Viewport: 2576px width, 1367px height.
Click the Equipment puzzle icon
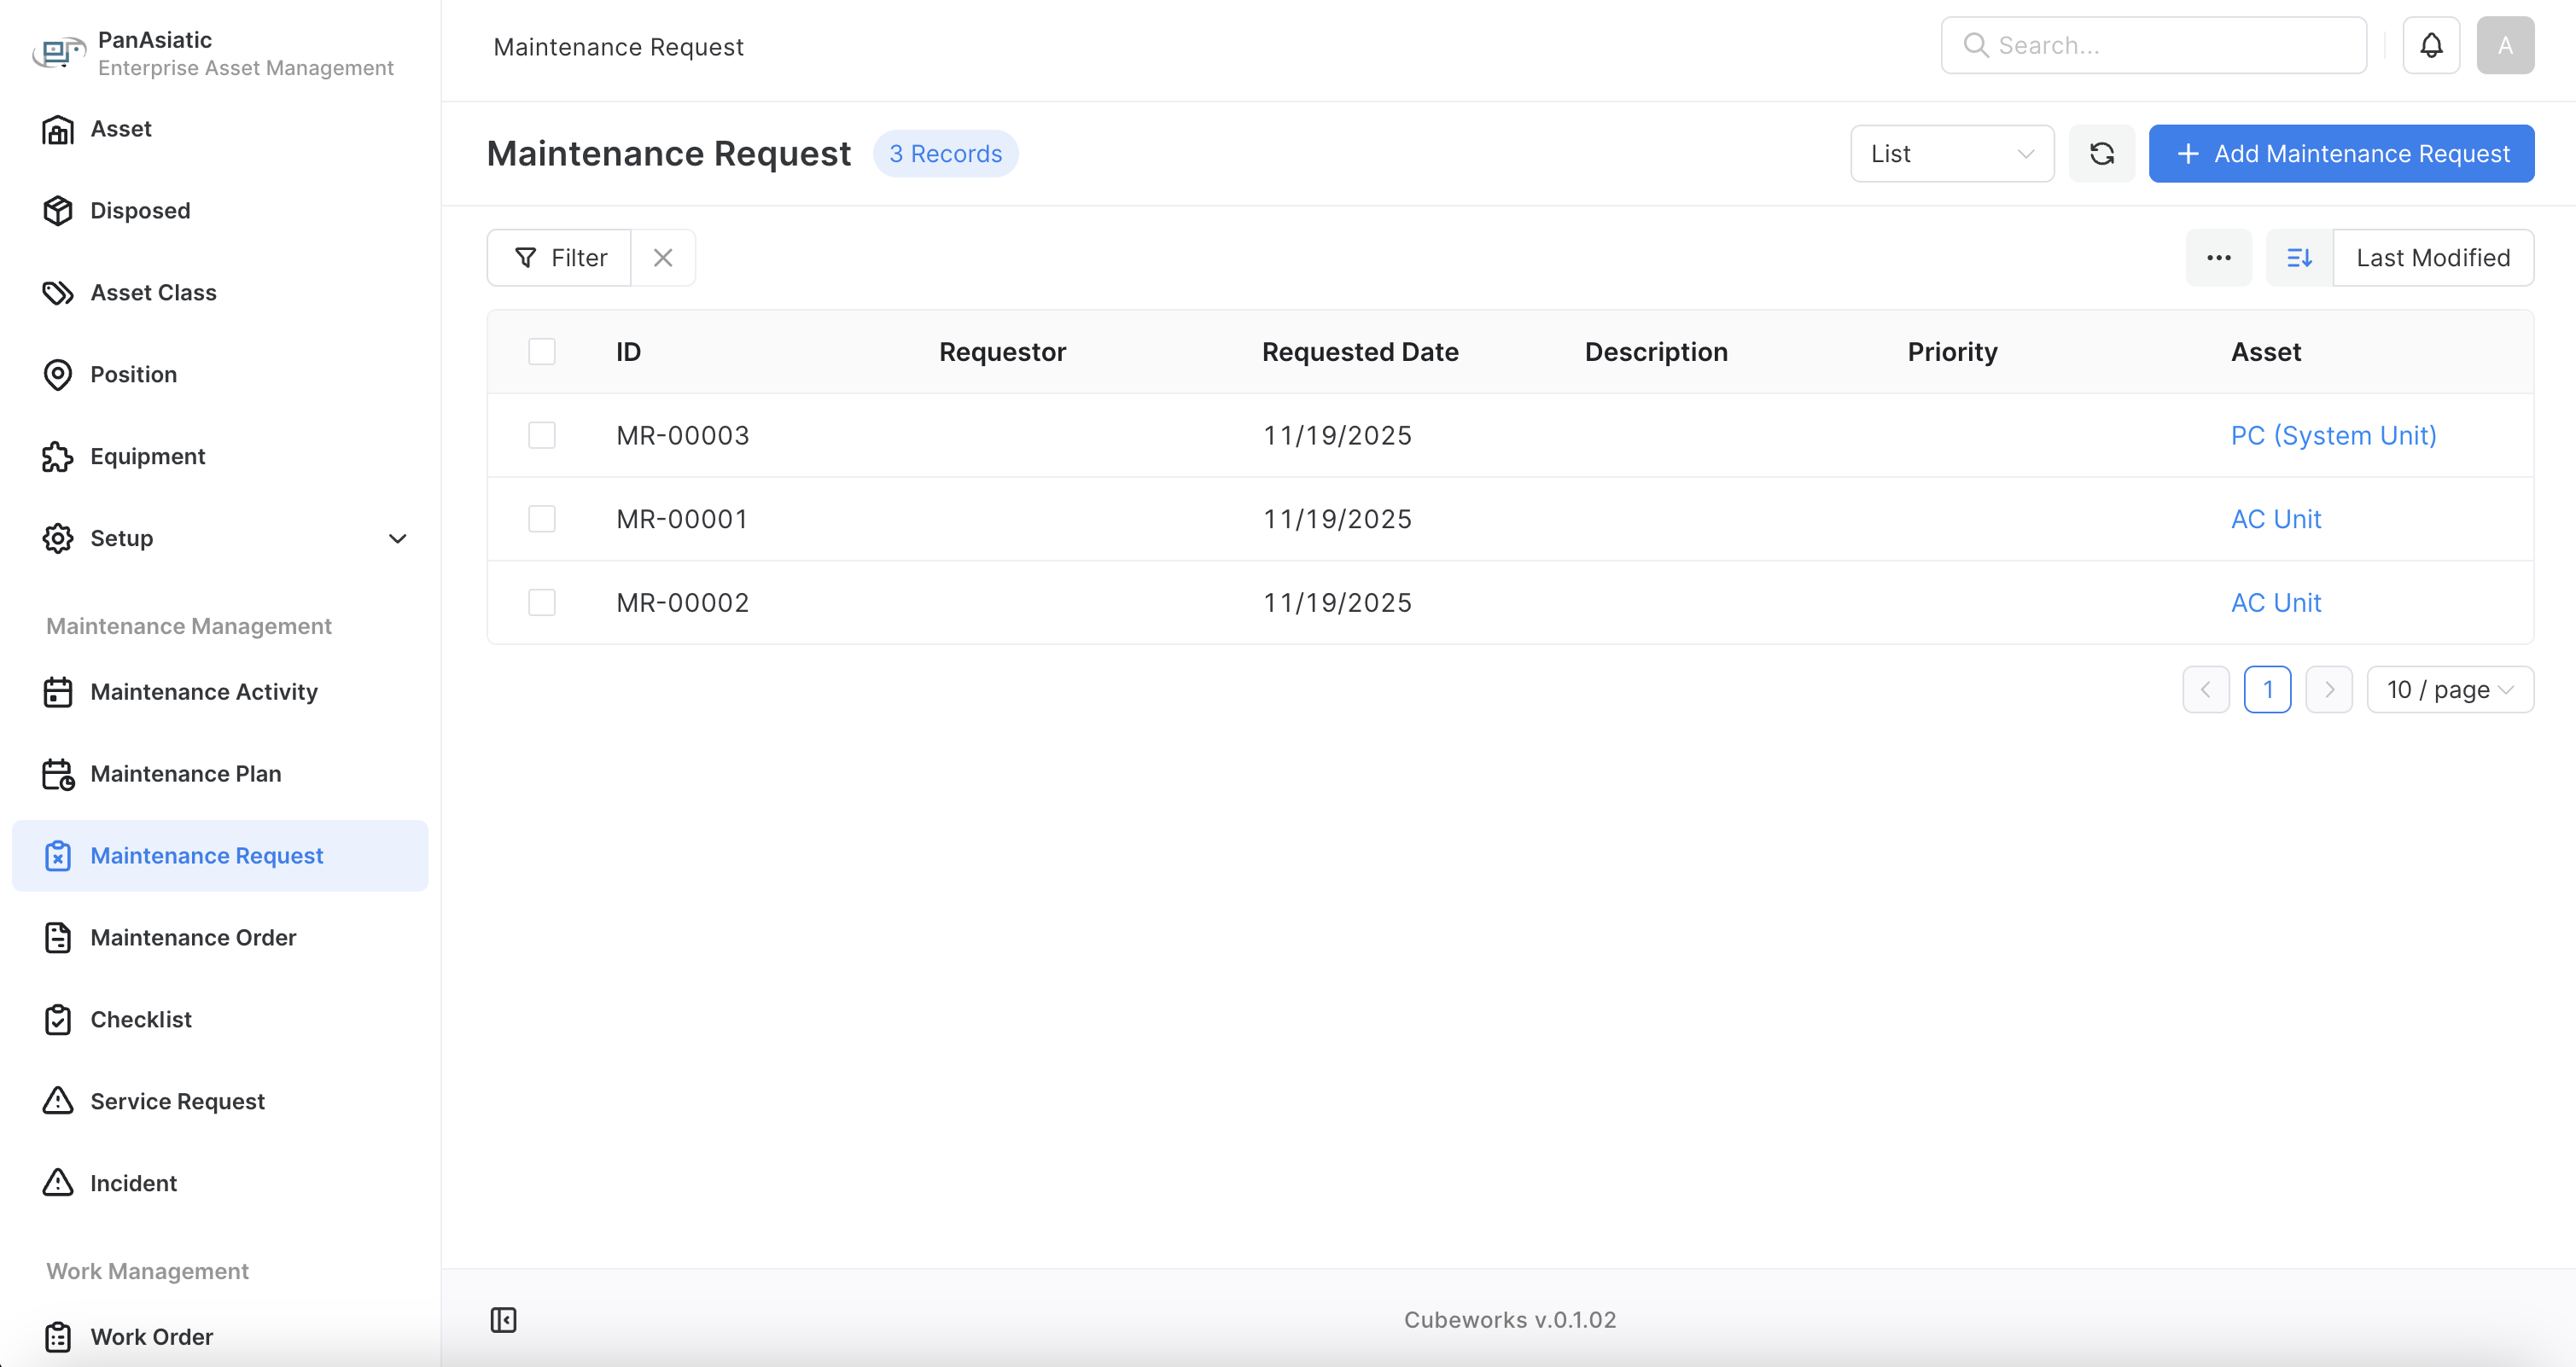pos(58,457)
